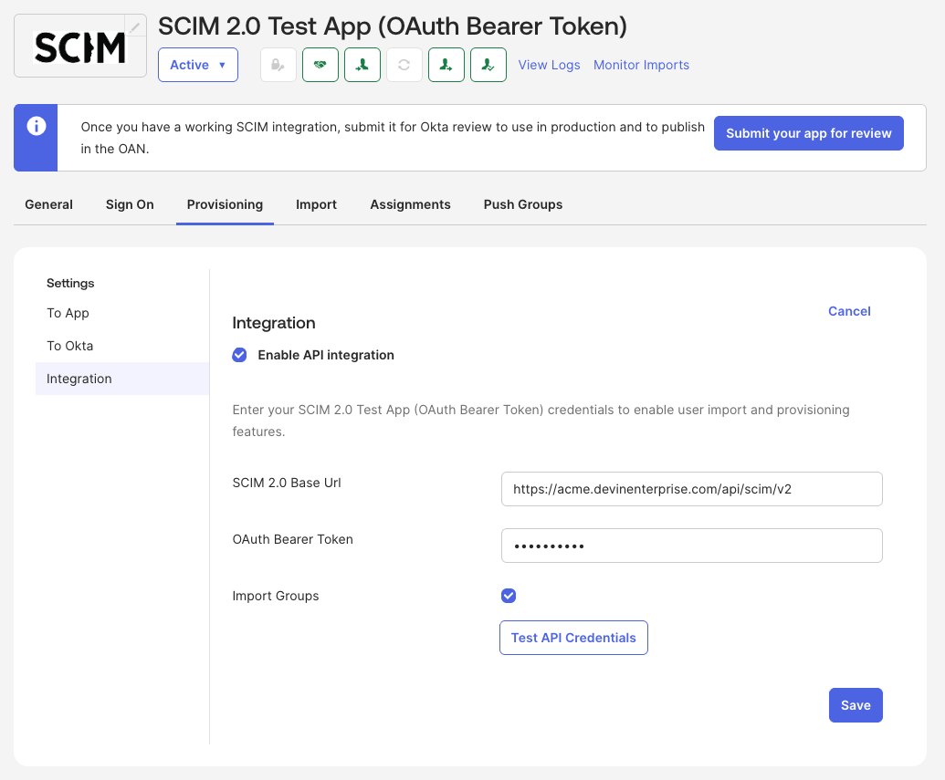
Task: Open the Import tab
Action: 316,204
